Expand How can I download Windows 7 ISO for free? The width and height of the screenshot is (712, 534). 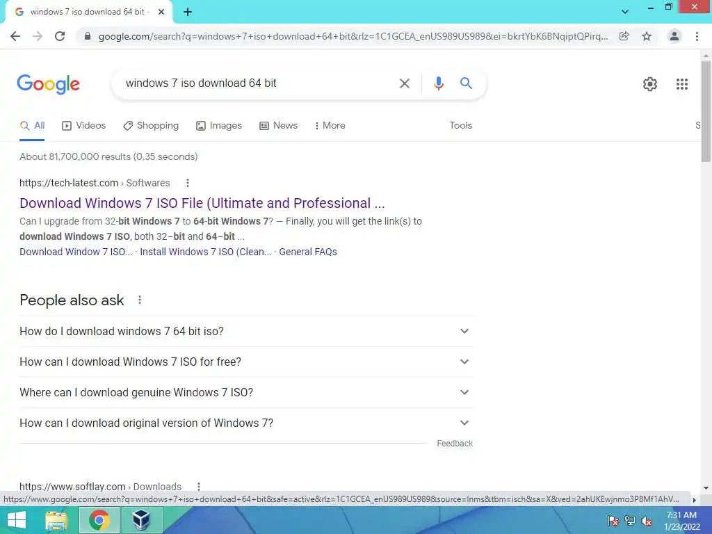pyautogui.click(x=246, y=362)
